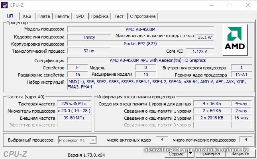Minimize the CPU-Z window

pyautogui.click(x=212, y=5)
